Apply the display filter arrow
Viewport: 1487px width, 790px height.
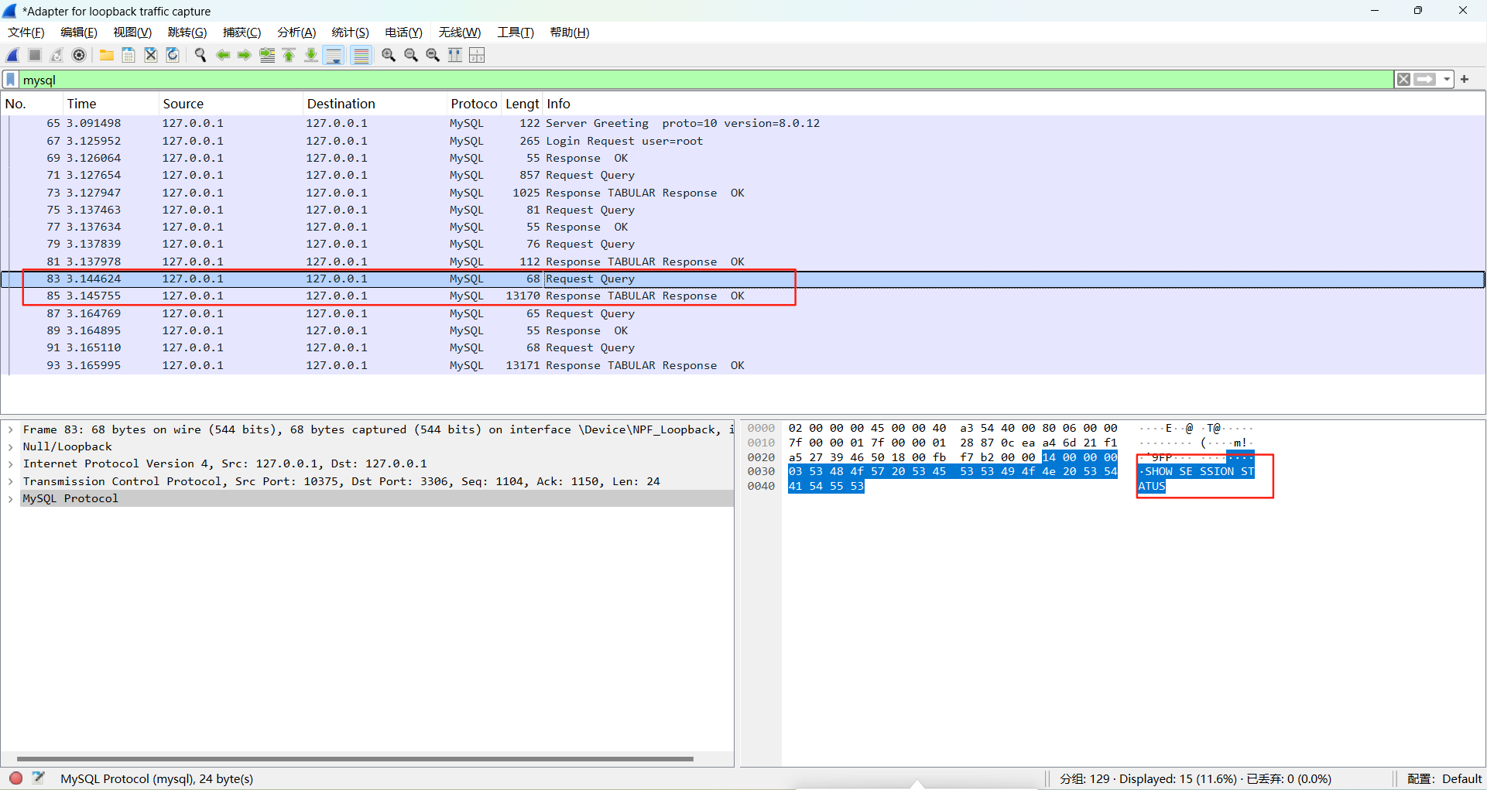tap(1425, 80)
